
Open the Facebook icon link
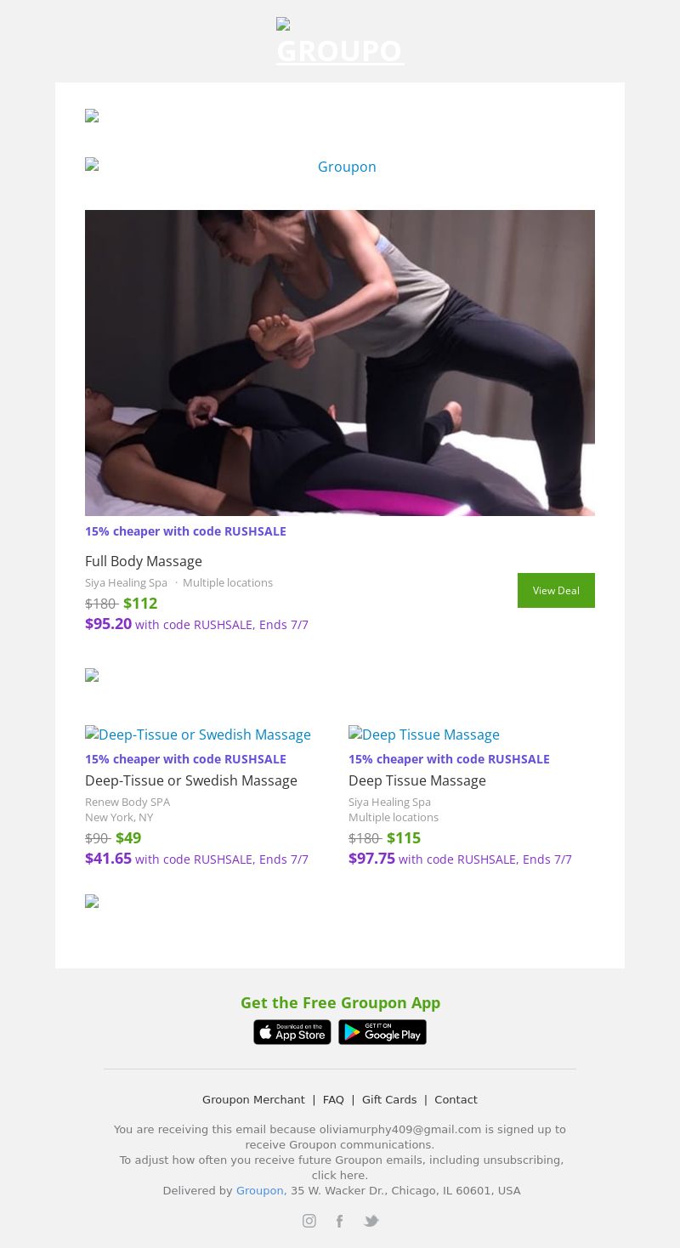(x=339, y=1221)
